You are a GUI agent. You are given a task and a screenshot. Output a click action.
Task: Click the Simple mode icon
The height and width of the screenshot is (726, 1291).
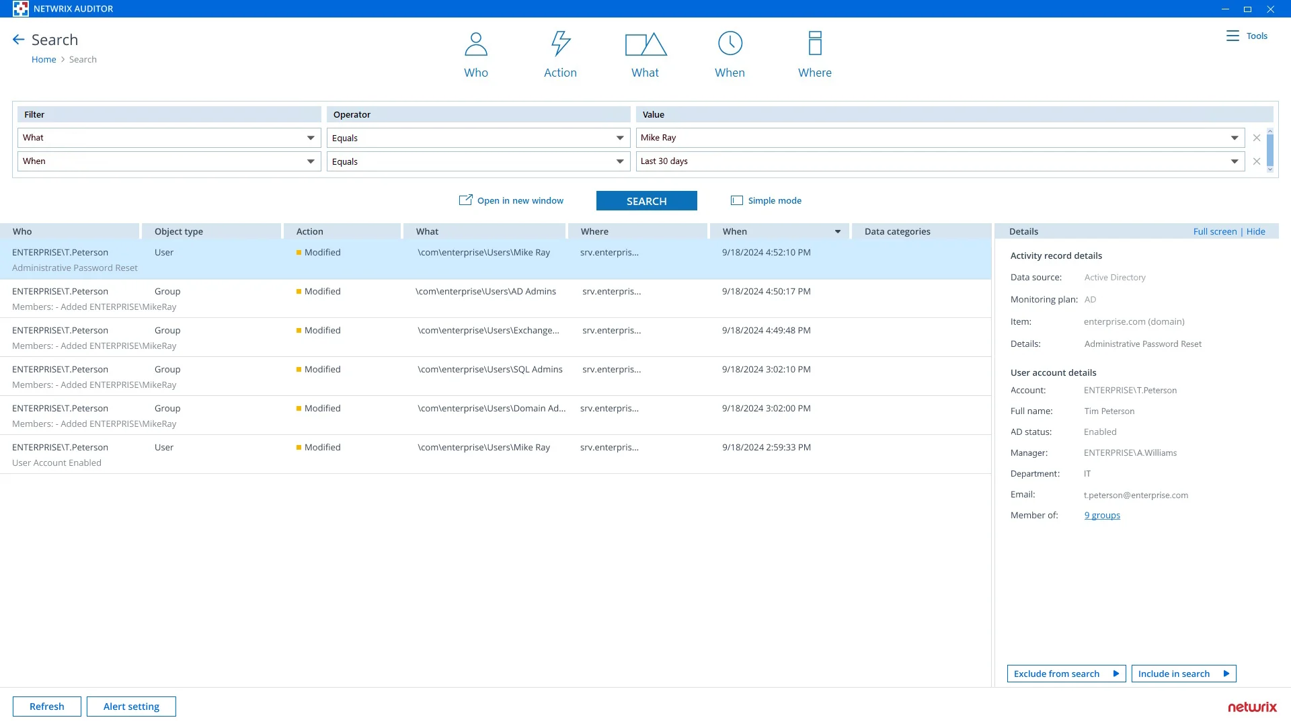[737, 200]
